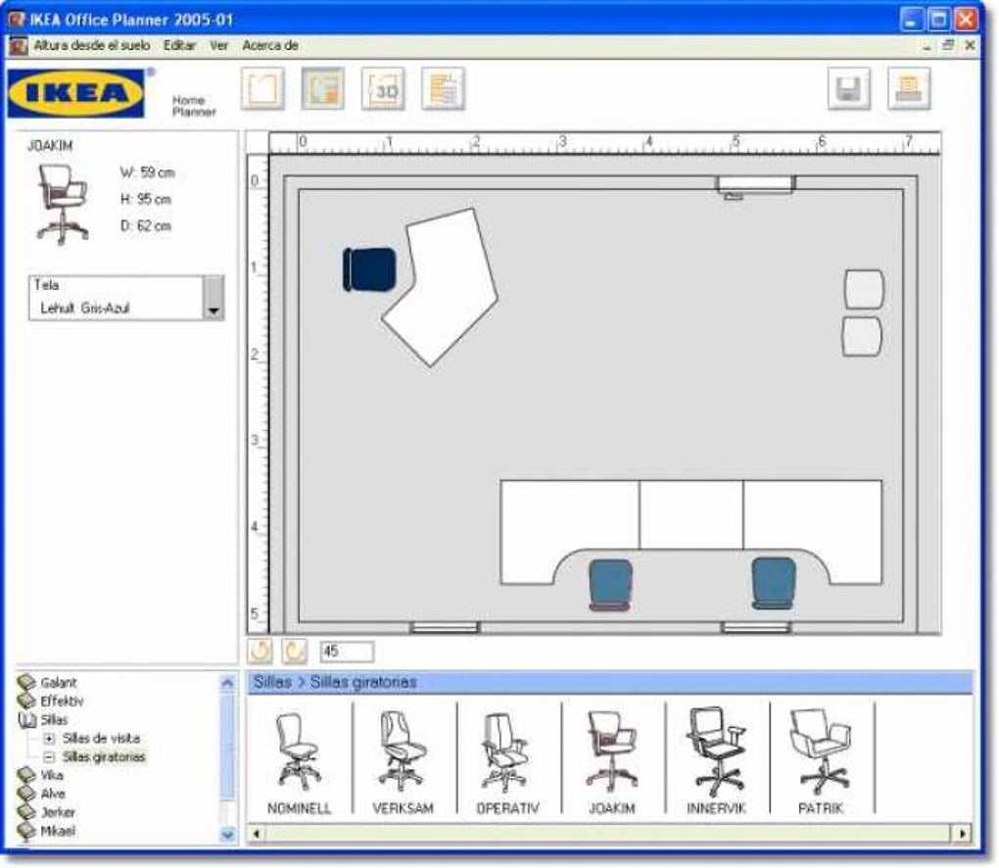The image size is (999, 868).
Task: Collapse the Sillas giratorias tree node
Action: coord(49,757)
